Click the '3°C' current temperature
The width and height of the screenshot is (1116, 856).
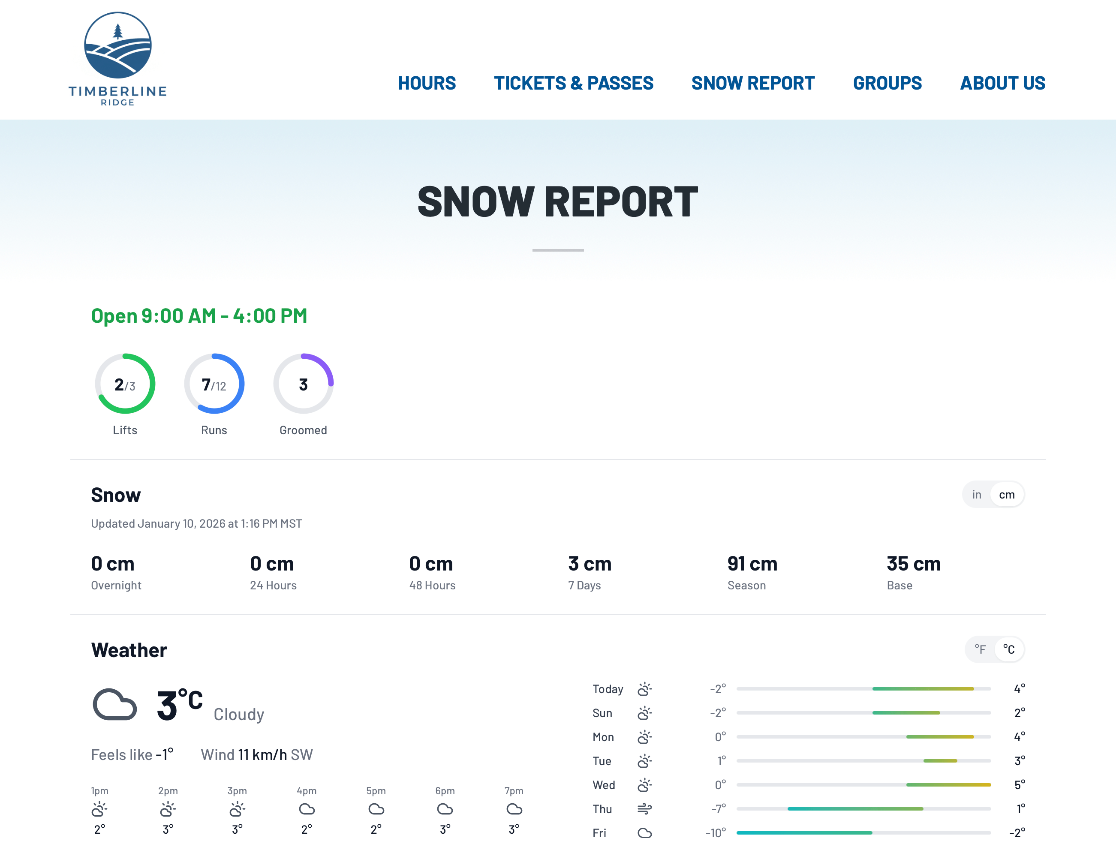coord(179,705)
